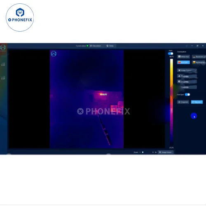The image size is (206, 206).
Task: Select the Black Hot color palette
Action: pyautogui.click(x=199, y=56)
